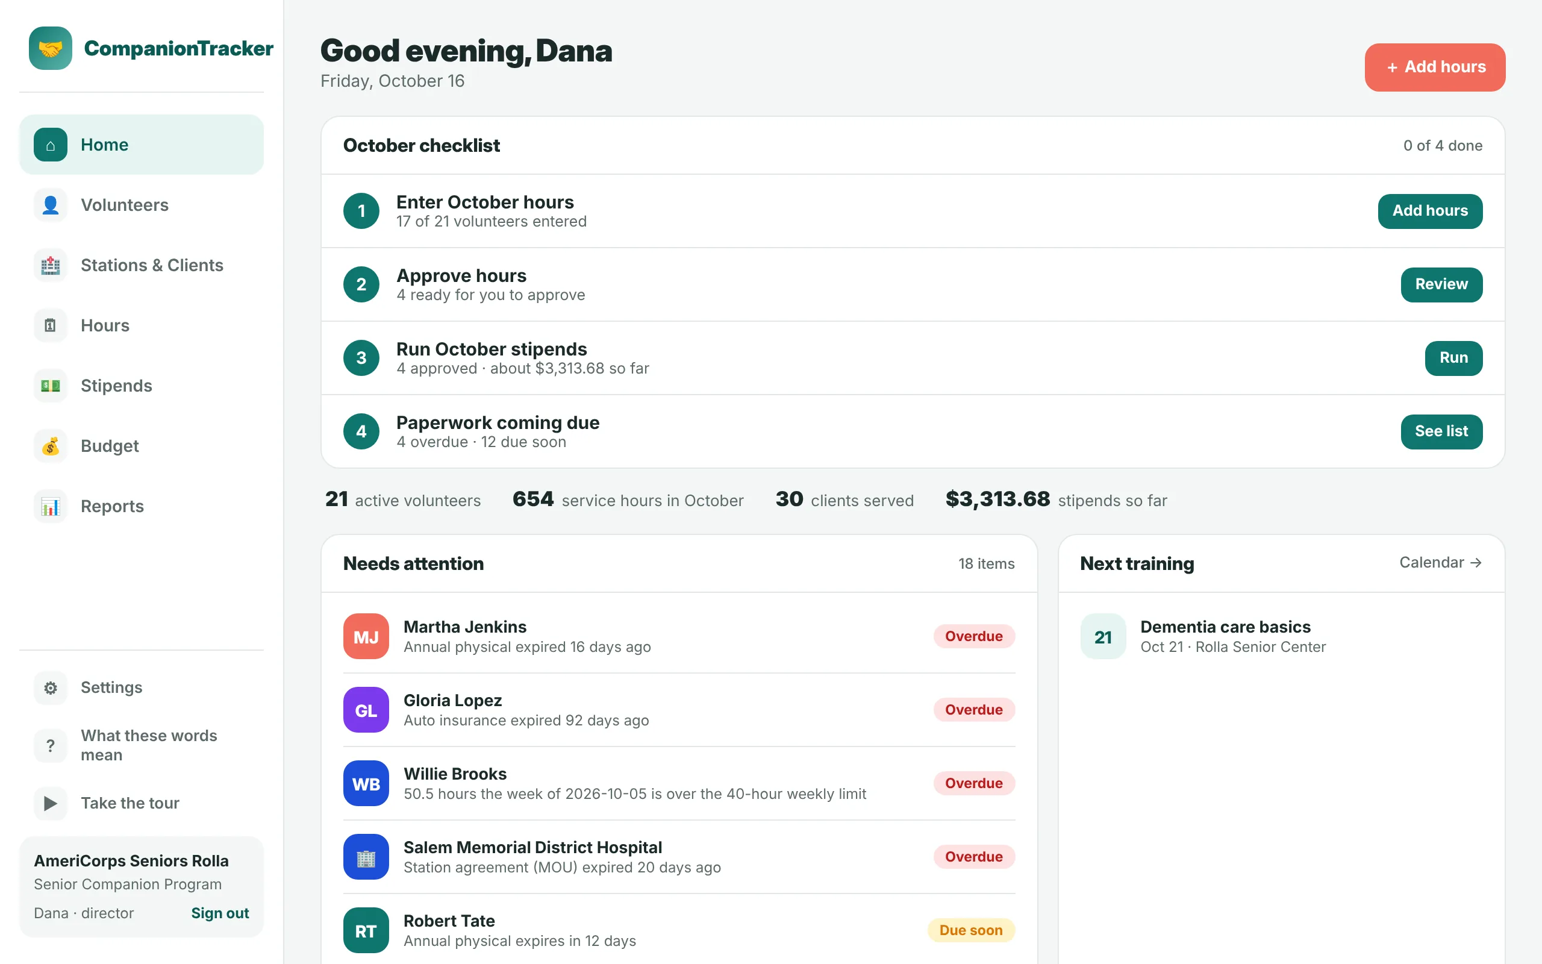
Task: Click the step 1 number circle
Action: pyautogui.click(x=361, y=211)
